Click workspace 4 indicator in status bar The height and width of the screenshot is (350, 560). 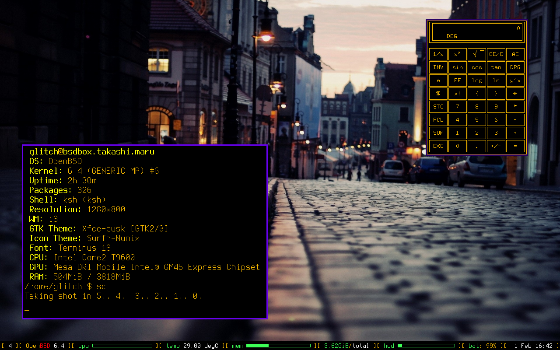click(x=10, y=346)
